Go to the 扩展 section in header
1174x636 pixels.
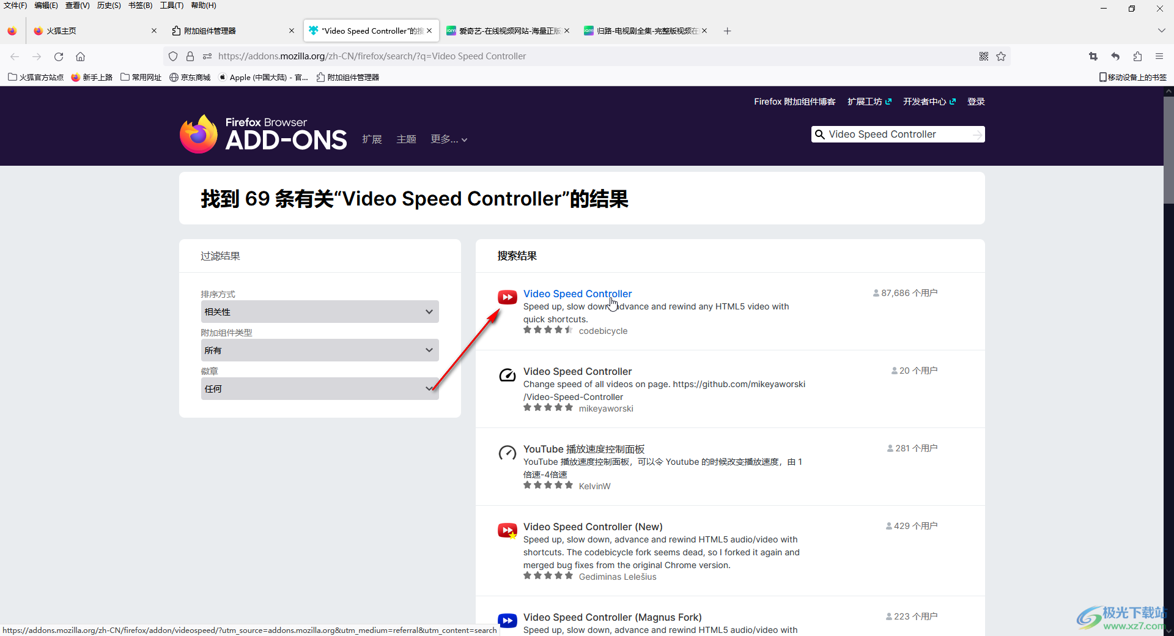[372, 139]
